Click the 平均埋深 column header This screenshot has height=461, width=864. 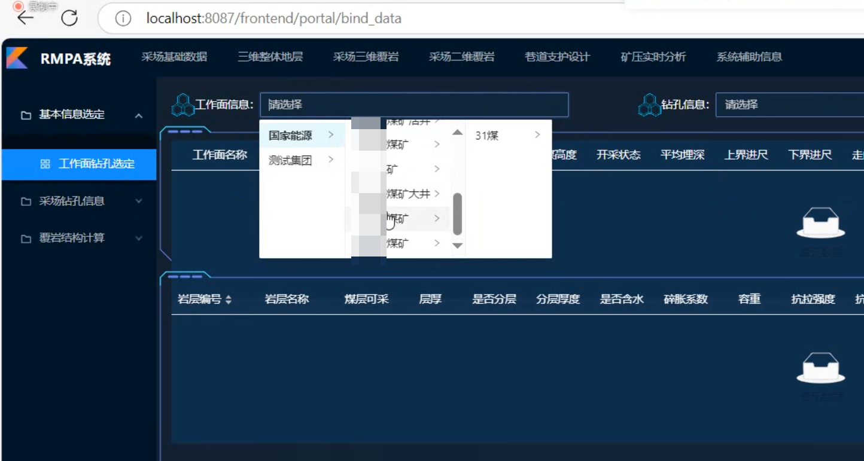click(683, 155)
